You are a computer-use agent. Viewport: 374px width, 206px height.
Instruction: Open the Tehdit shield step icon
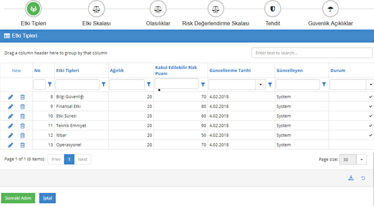click(272, 9)
